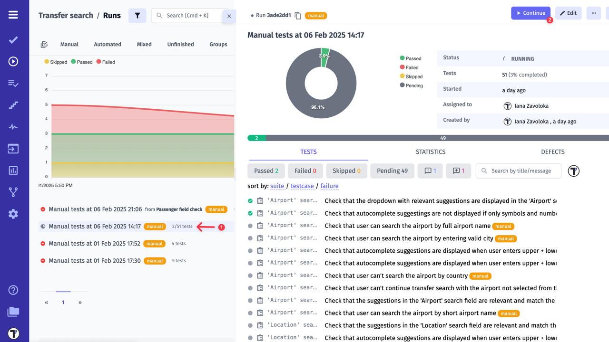
Task: Open the Test Cases checkmark icon in sidebar
Action: pyautogui.click(x=13, y=40)
